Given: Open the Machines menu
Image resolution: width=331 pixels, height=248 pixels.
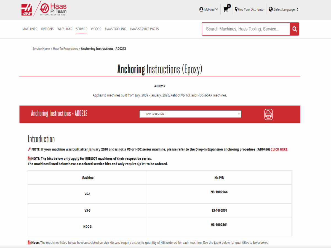Looking at the screenshot, I should (x=30, y=29).
